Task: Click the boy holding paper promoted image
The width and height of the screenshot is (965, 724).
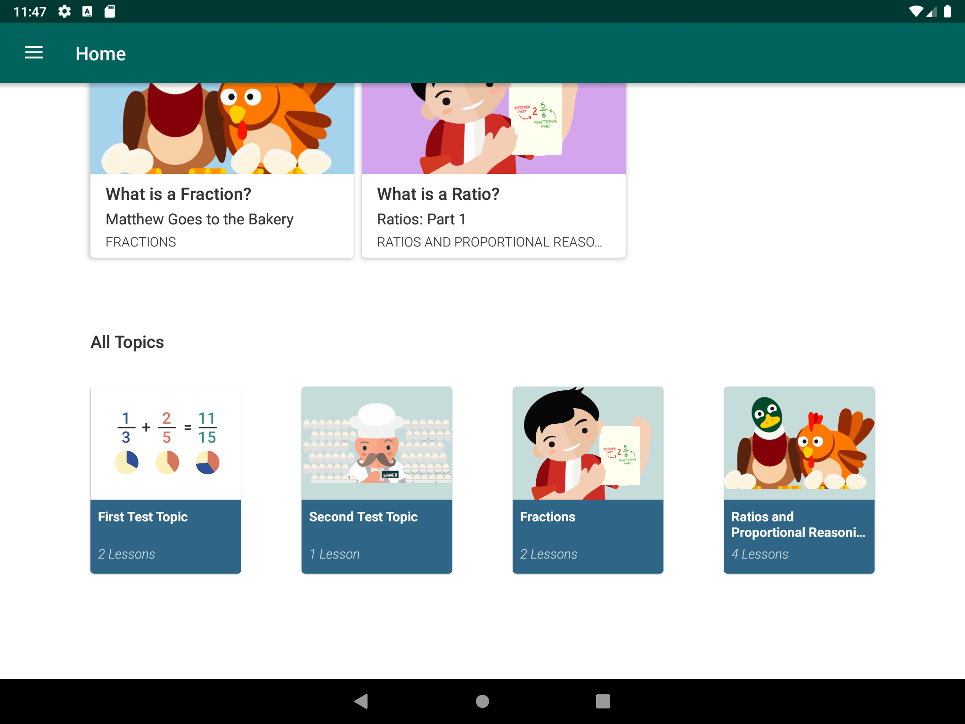Action: 493,128
